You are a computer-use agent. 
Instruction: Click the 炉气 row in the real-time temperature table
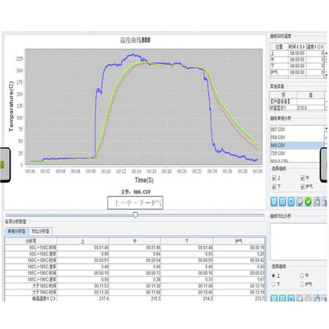click(297, 72)
